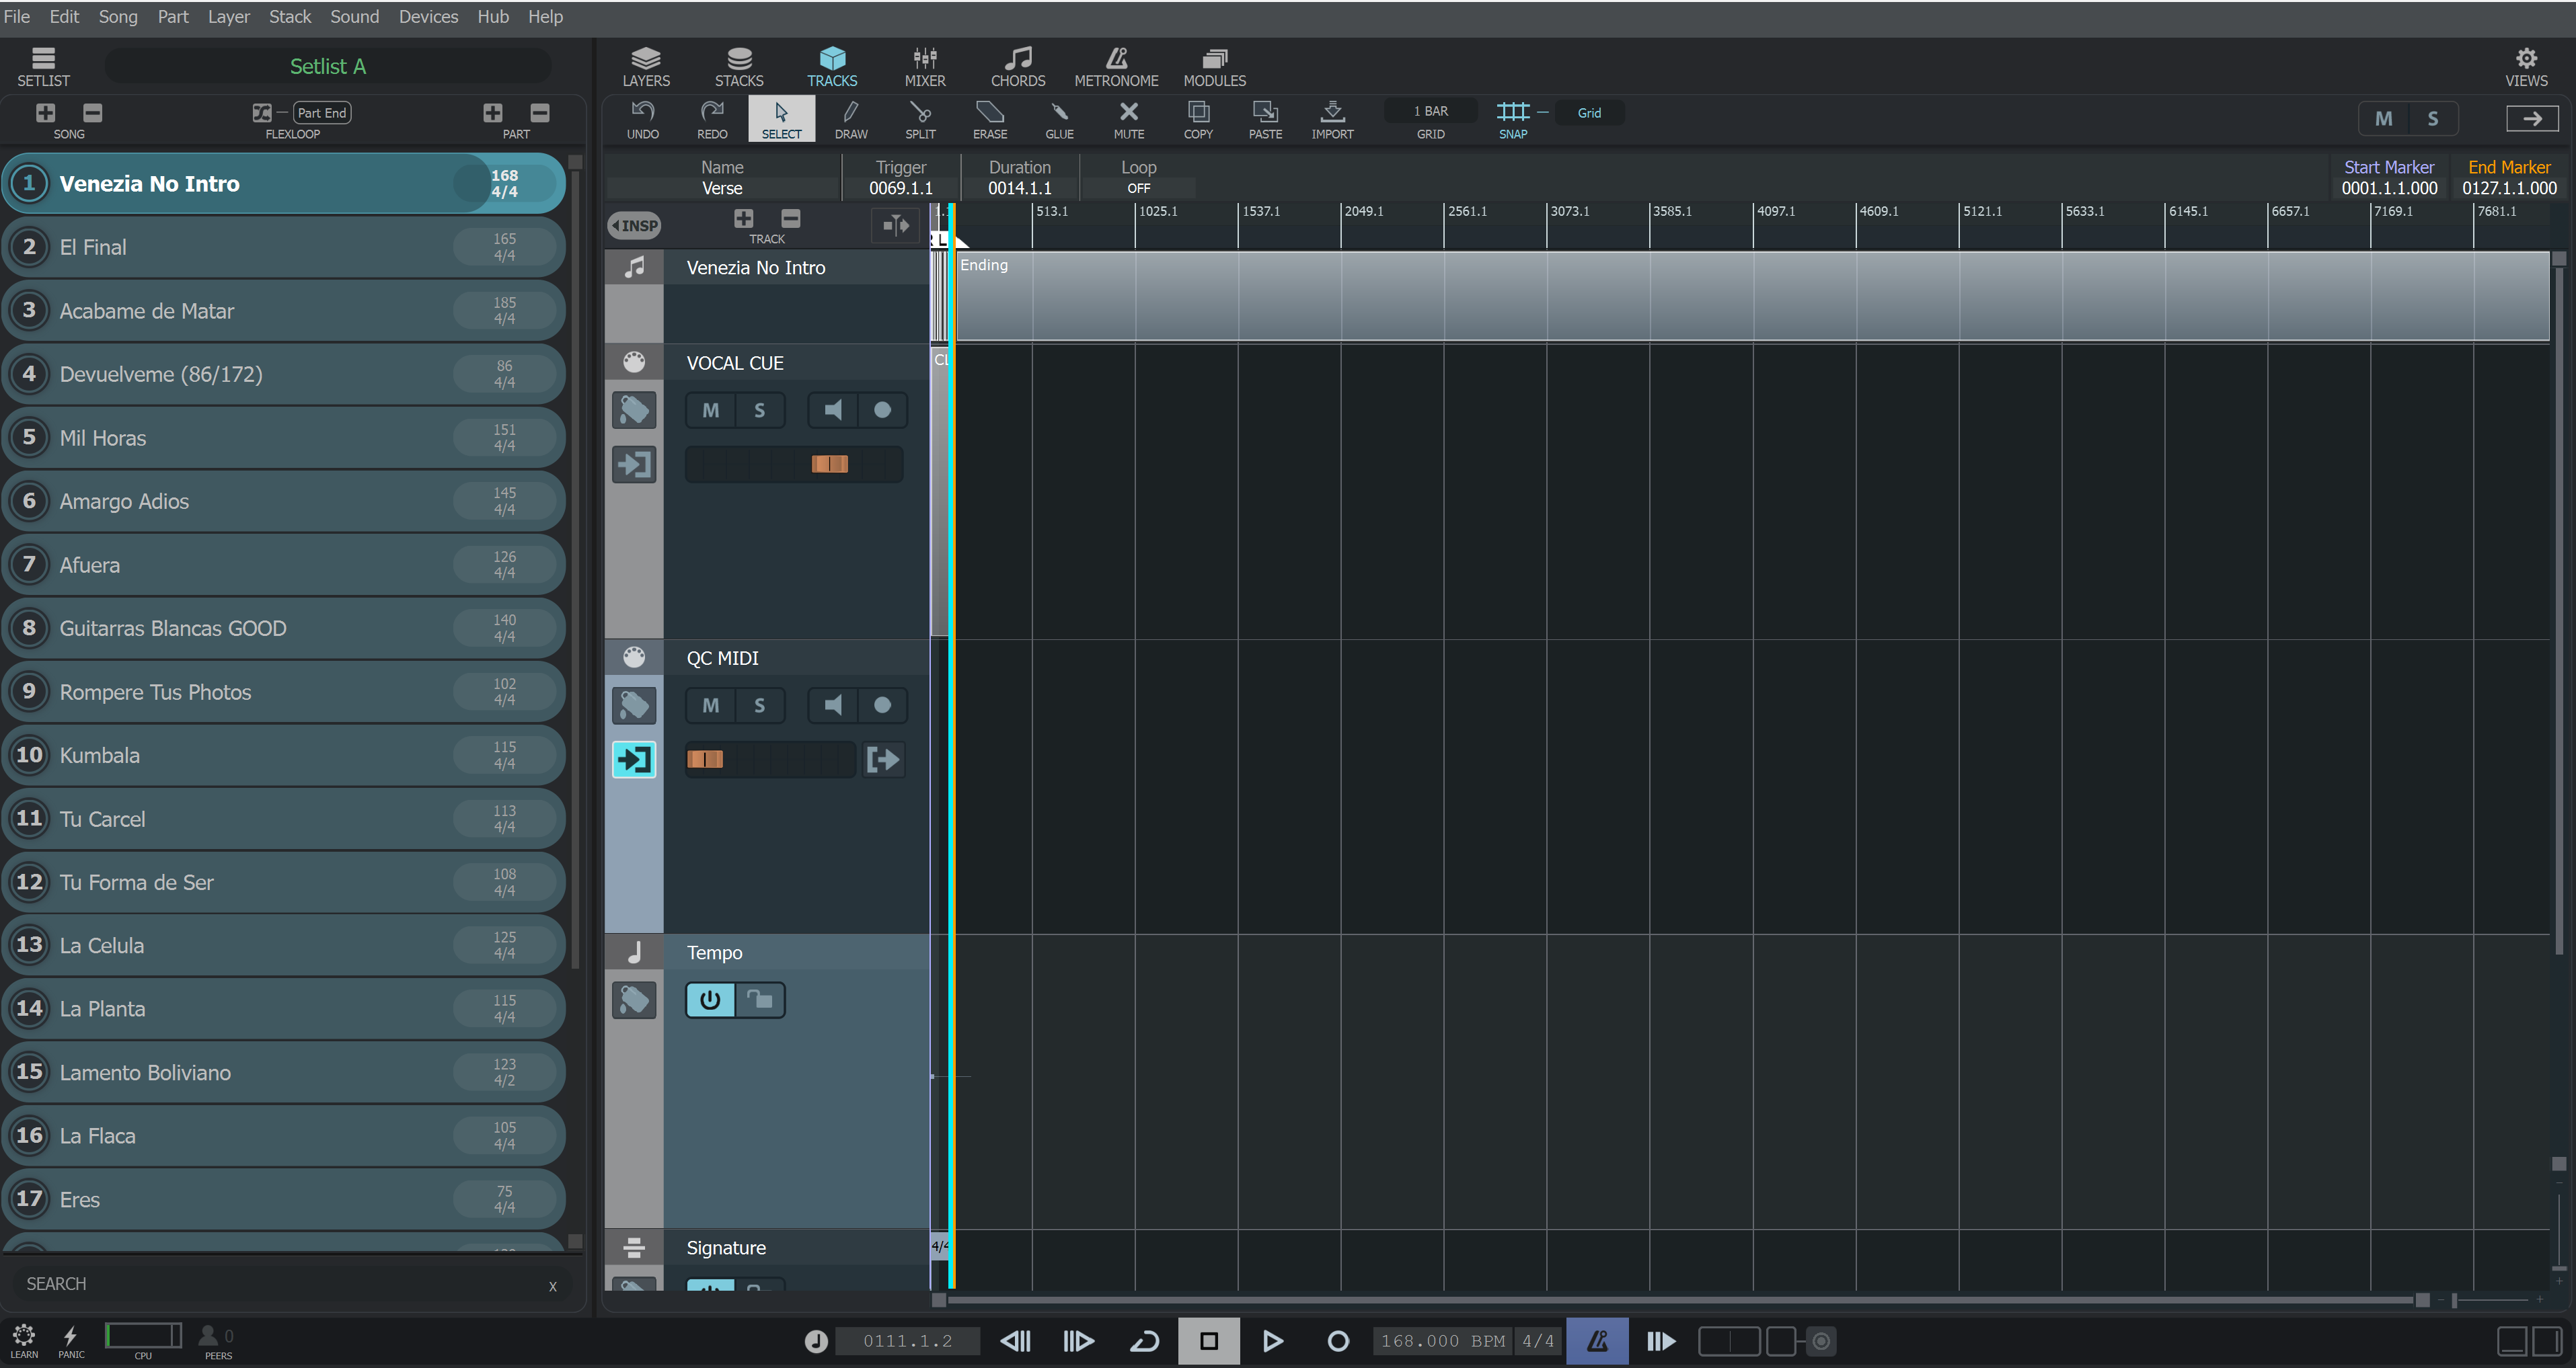Open the 1 BAR grid size dropdown
Image resolution: width=2576 pixels, height=1368 pixels.
click(x=1430, y=112)
